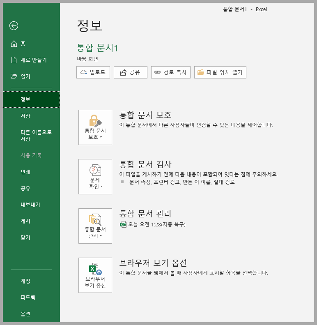Screen dimensions: 317x325
Task: Expand the 문제 확인 dropdown button
Action: click(95, 177)
